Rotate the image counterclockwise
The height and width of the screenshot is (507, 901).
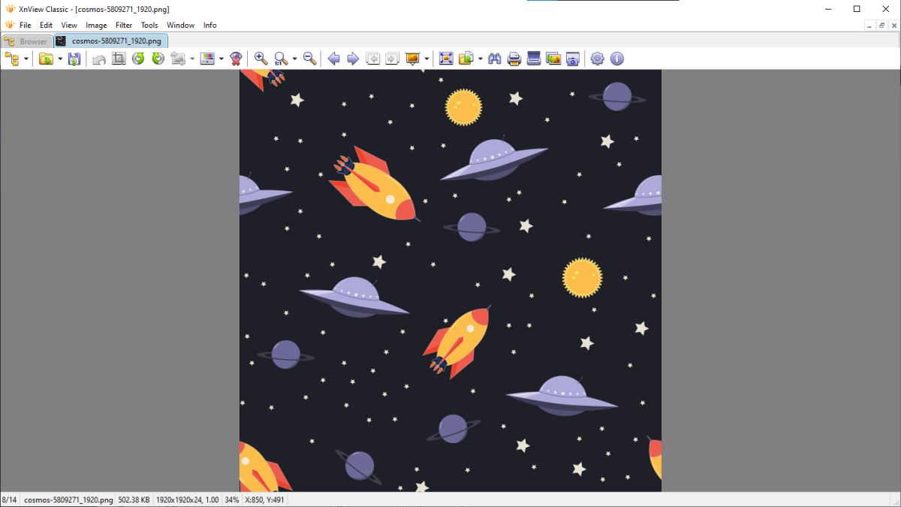click(x=138, y=58)
